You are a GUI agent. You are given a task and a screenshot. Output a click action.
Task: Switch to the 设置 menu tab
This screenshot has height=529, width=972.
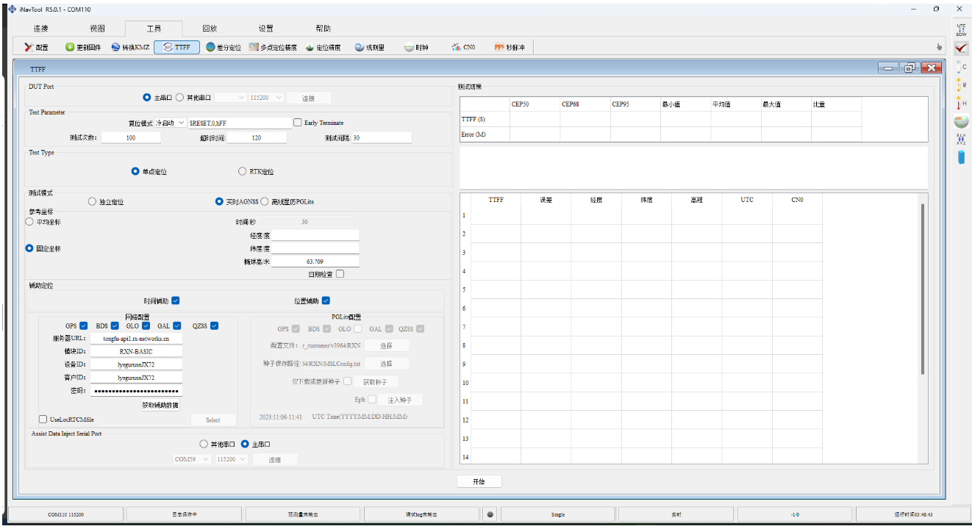tap(265, 29)
